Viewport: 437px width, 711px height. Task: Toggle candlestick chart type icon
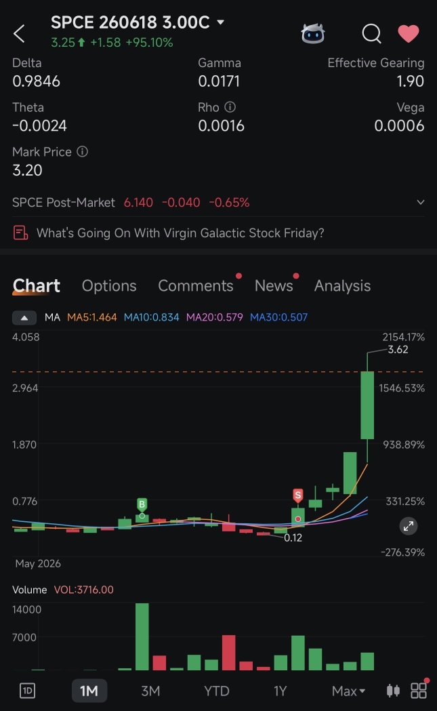click(x=393, y=691)
